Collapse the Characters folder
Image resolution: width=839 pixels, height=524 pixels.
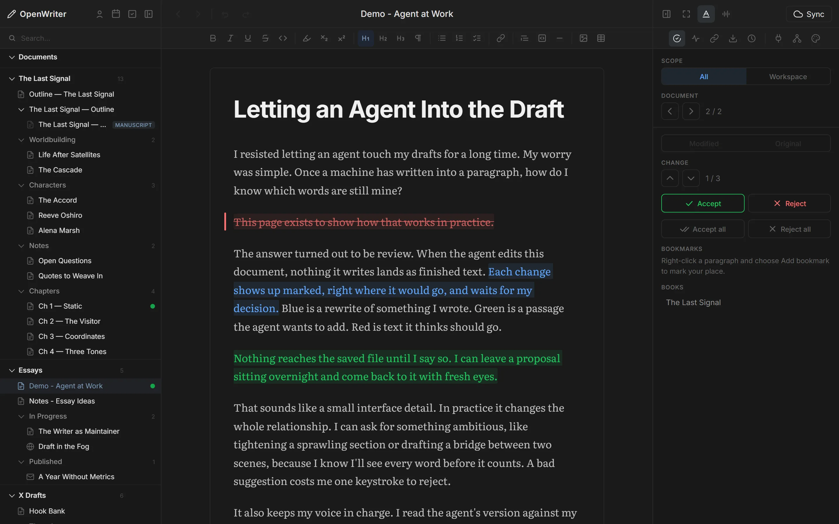(x=21, y=185)
